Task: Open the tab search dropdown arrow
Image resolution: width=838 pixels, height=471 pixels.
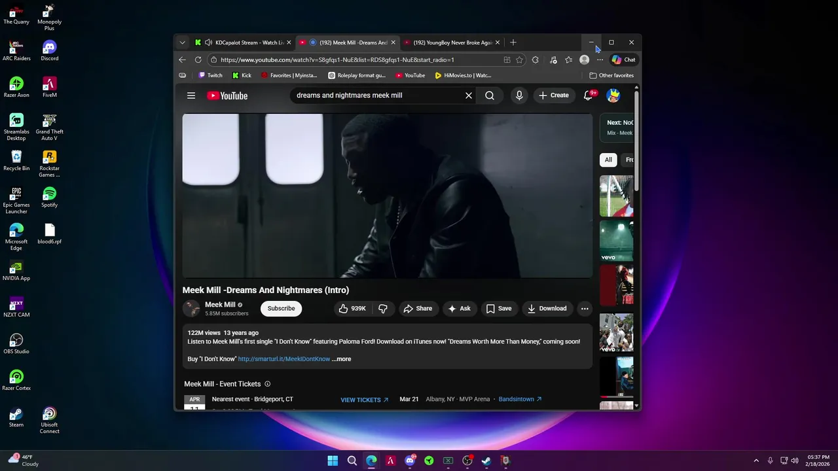Action: click(182, 43)
